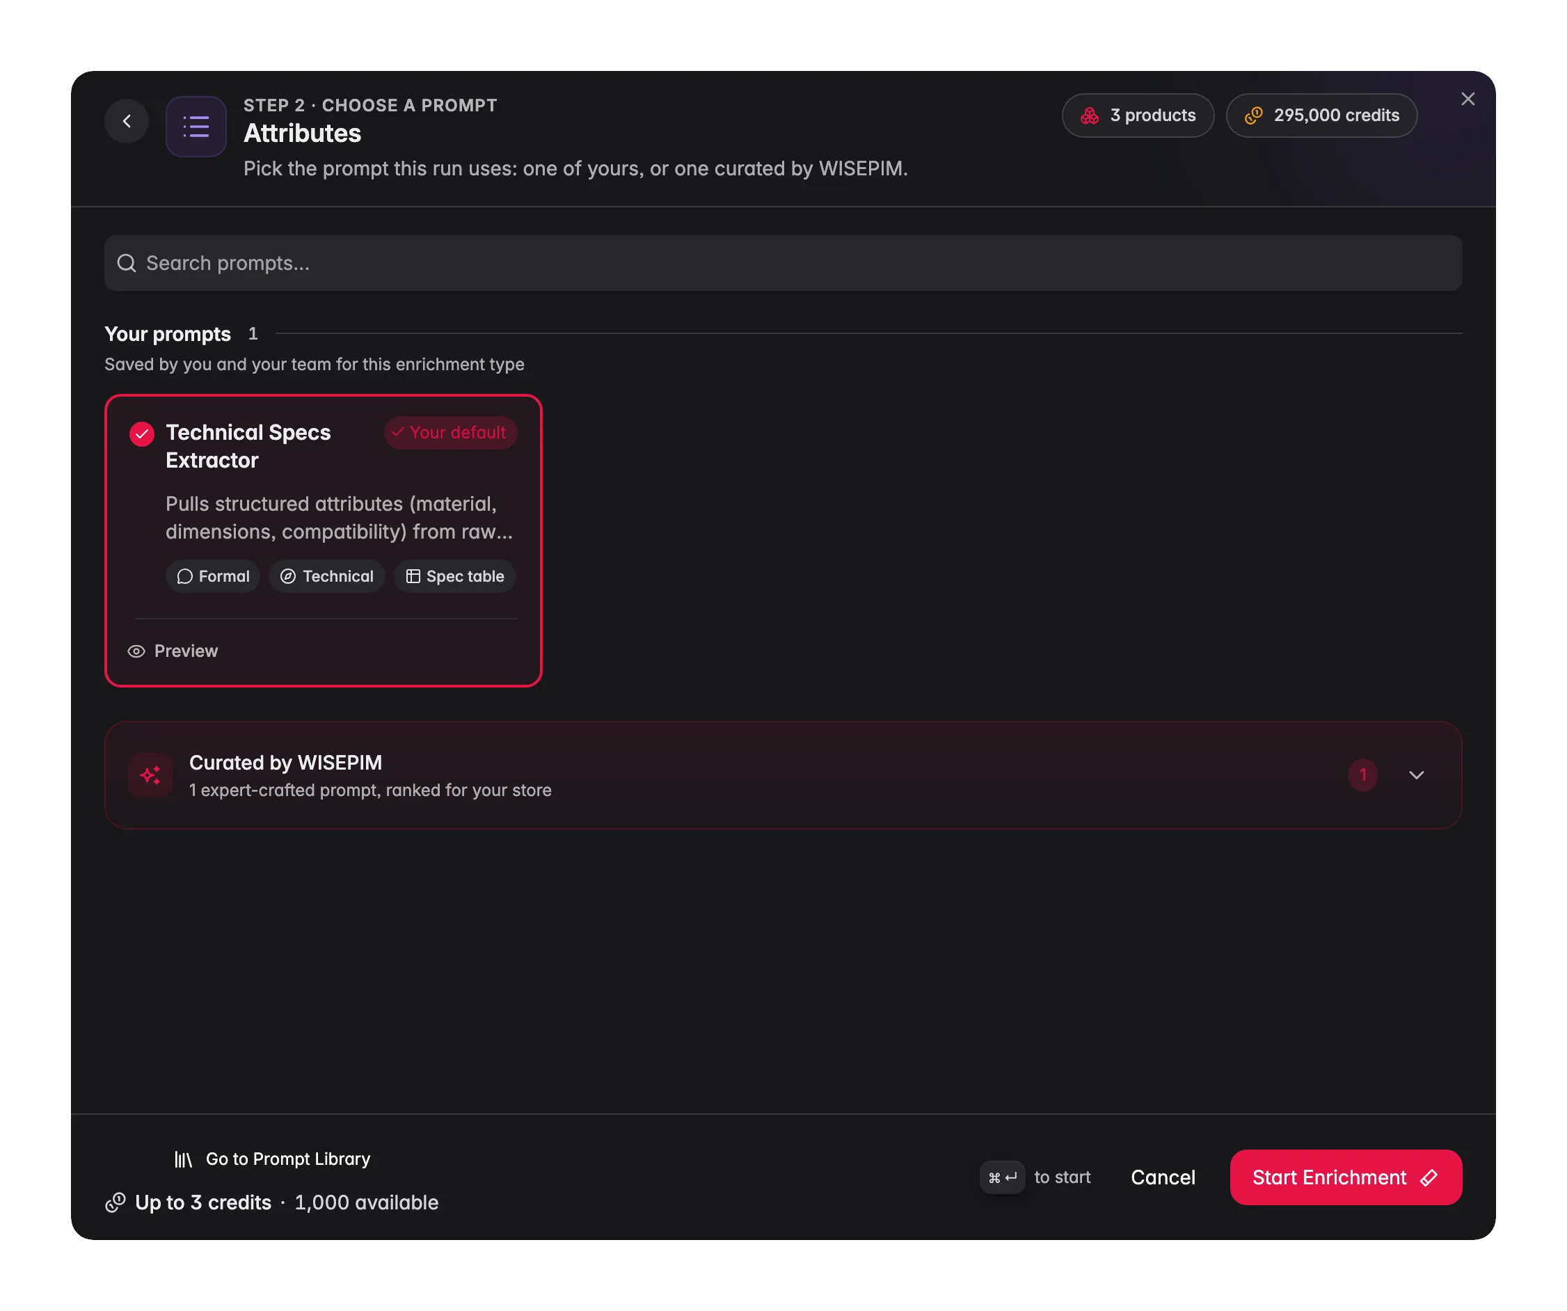The height and width of the screenshot is (1311, 1567).
Task: Click the Attributes list icon in header
Action: pos(196,126)
